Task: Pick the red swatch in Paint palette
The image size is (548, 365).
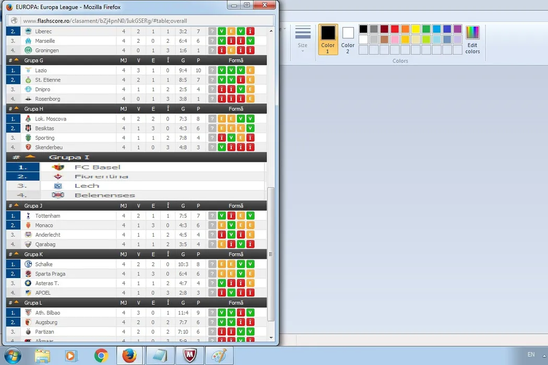Action: (x=395, y=29)
